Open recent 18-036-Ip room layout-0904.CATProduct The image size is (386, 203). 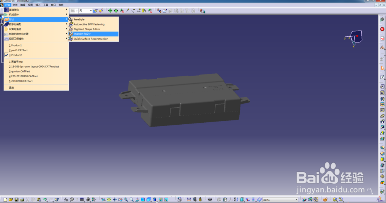click(36, 66)
